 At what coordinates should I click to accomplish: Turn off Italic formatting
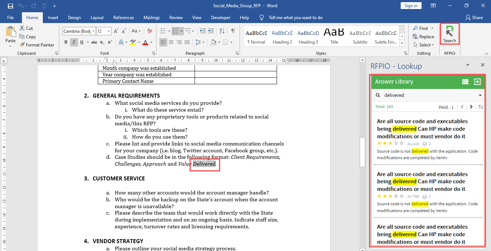click(x=74, y=42)
